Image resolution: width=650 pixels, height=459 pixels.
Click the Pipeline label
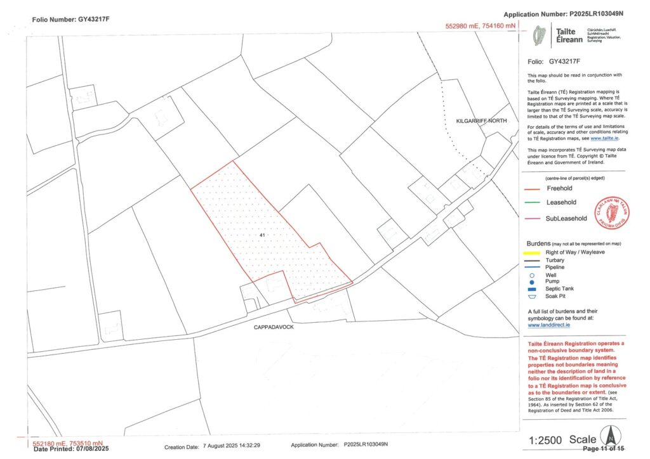point(555,268)
